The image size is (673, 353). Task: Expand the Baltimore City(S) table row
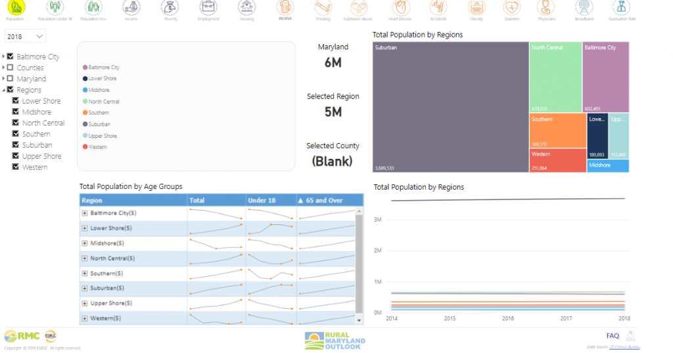[x=85, y=213]
